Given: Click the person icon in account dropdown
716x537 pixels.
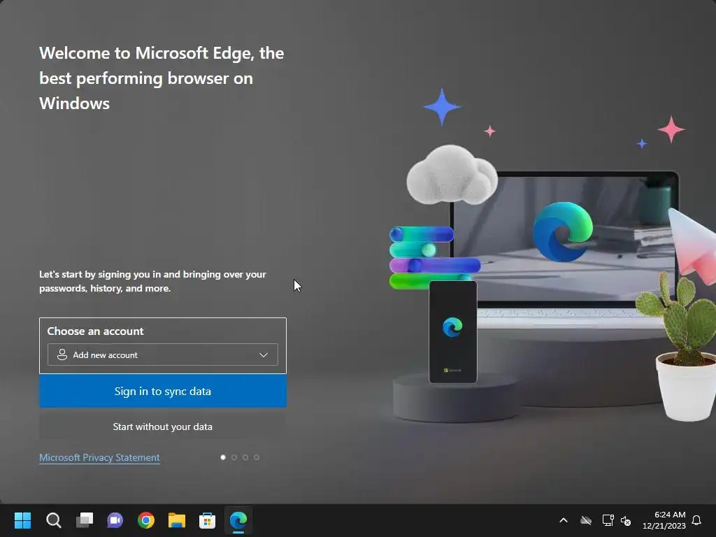Looking at the screenshot, I should (x=62, y=355).
